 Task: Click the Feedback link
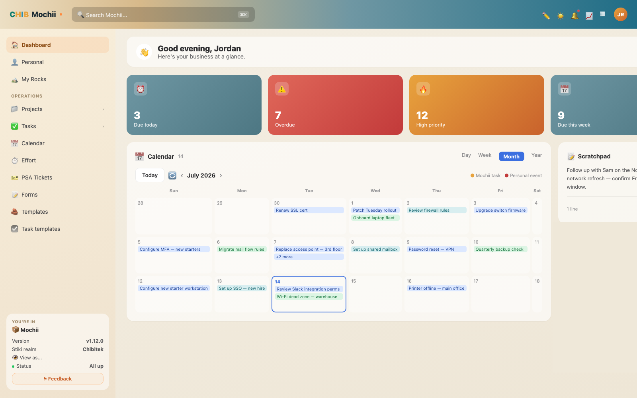pyautogui.click(x=58, y=379)
